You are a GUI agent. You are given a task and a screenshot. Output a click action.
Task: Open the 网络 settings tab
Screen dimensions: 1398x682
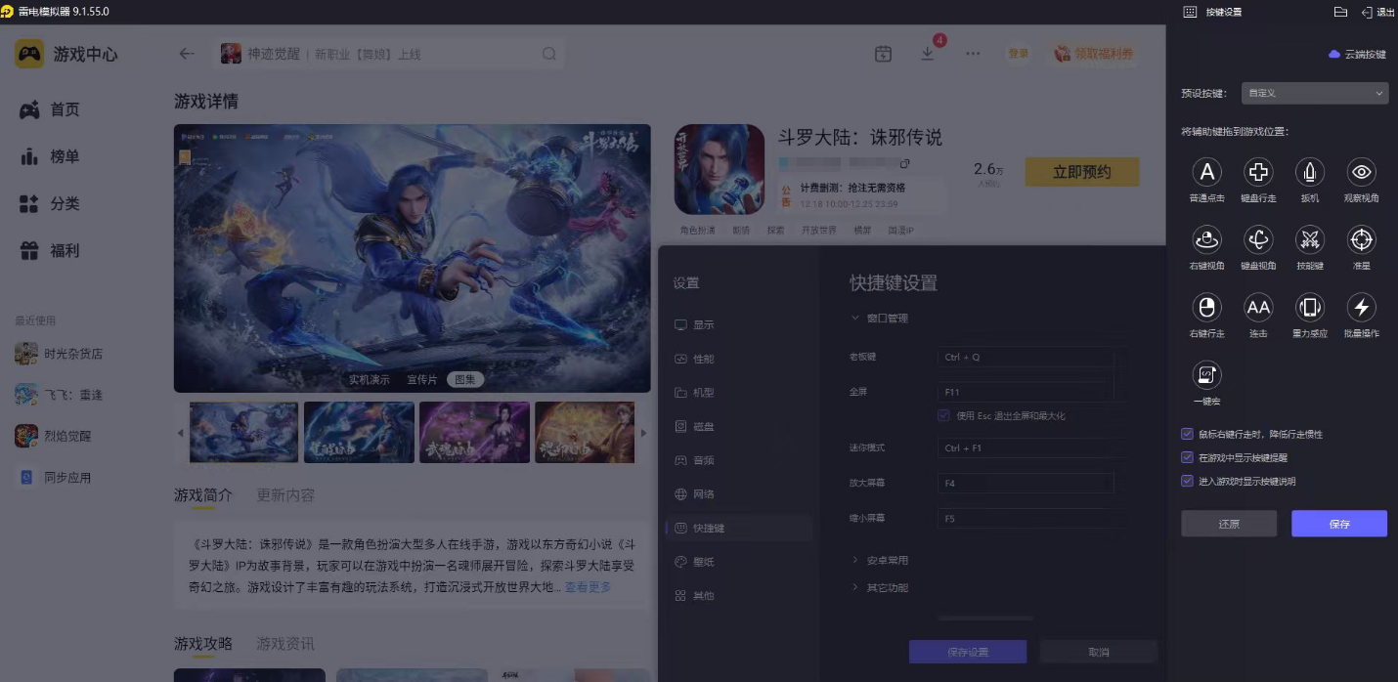[738, 493]
